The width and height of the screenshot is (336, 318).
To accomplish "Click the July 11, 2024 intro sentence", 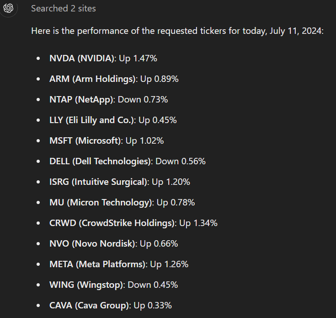I will tap(177, 32).
